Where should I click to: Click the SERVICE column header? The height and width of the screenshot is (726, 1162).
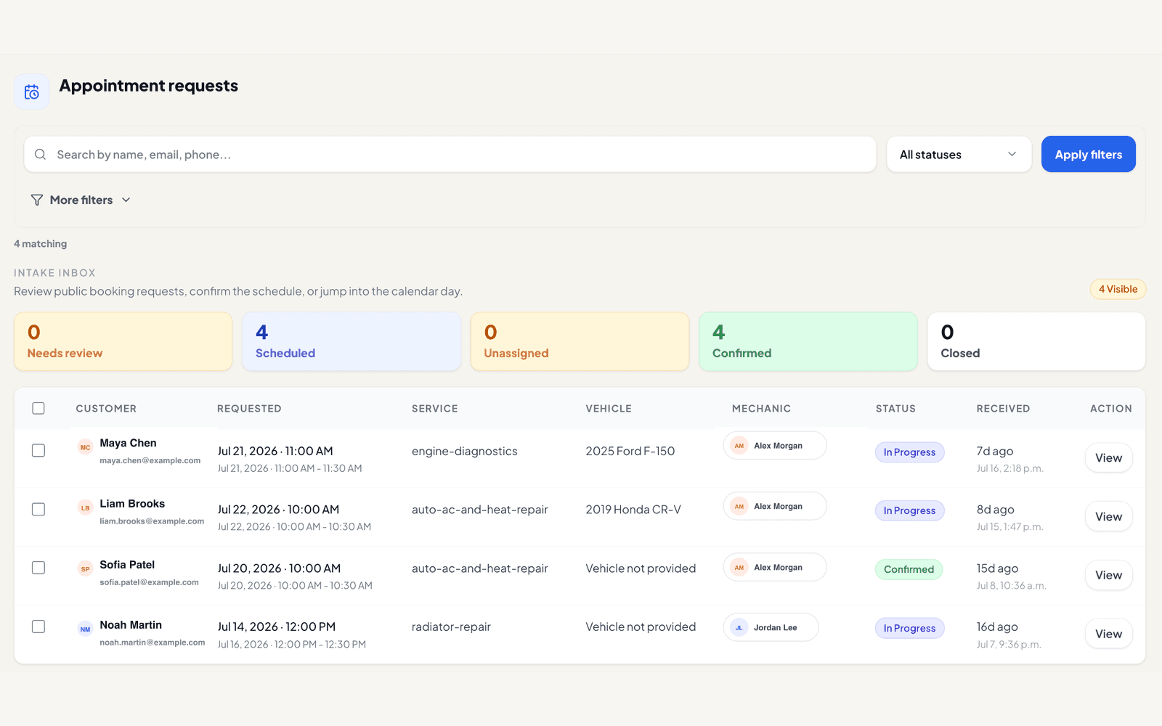tap(435, 409)
